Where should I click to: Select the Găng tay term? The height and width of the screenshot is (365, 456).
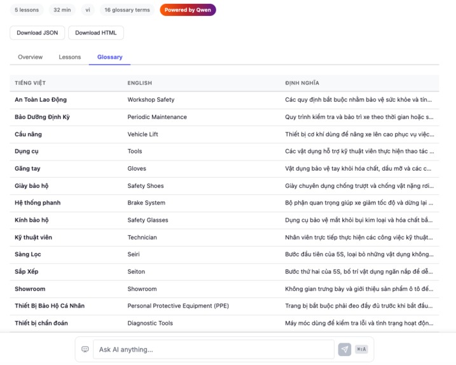click(27, 168)
